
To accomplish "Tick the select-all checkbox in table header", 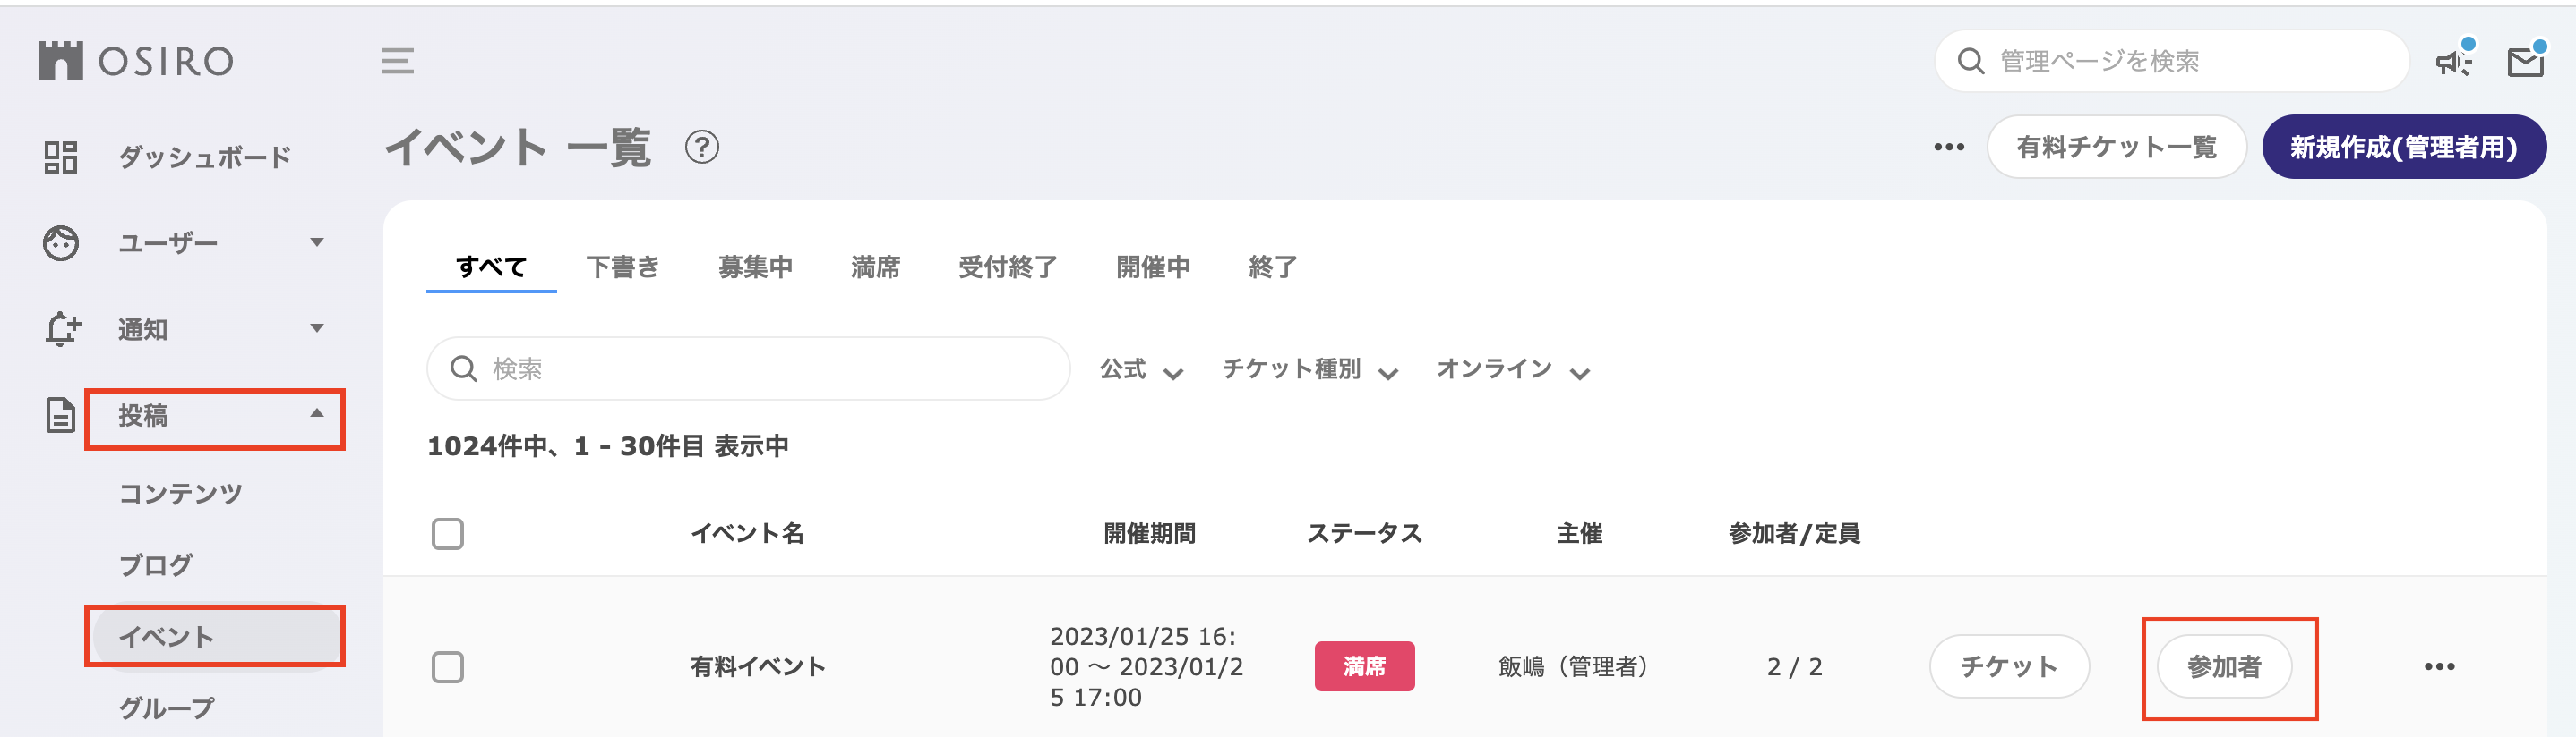I will pyautogui.click(x=448, y=533).
